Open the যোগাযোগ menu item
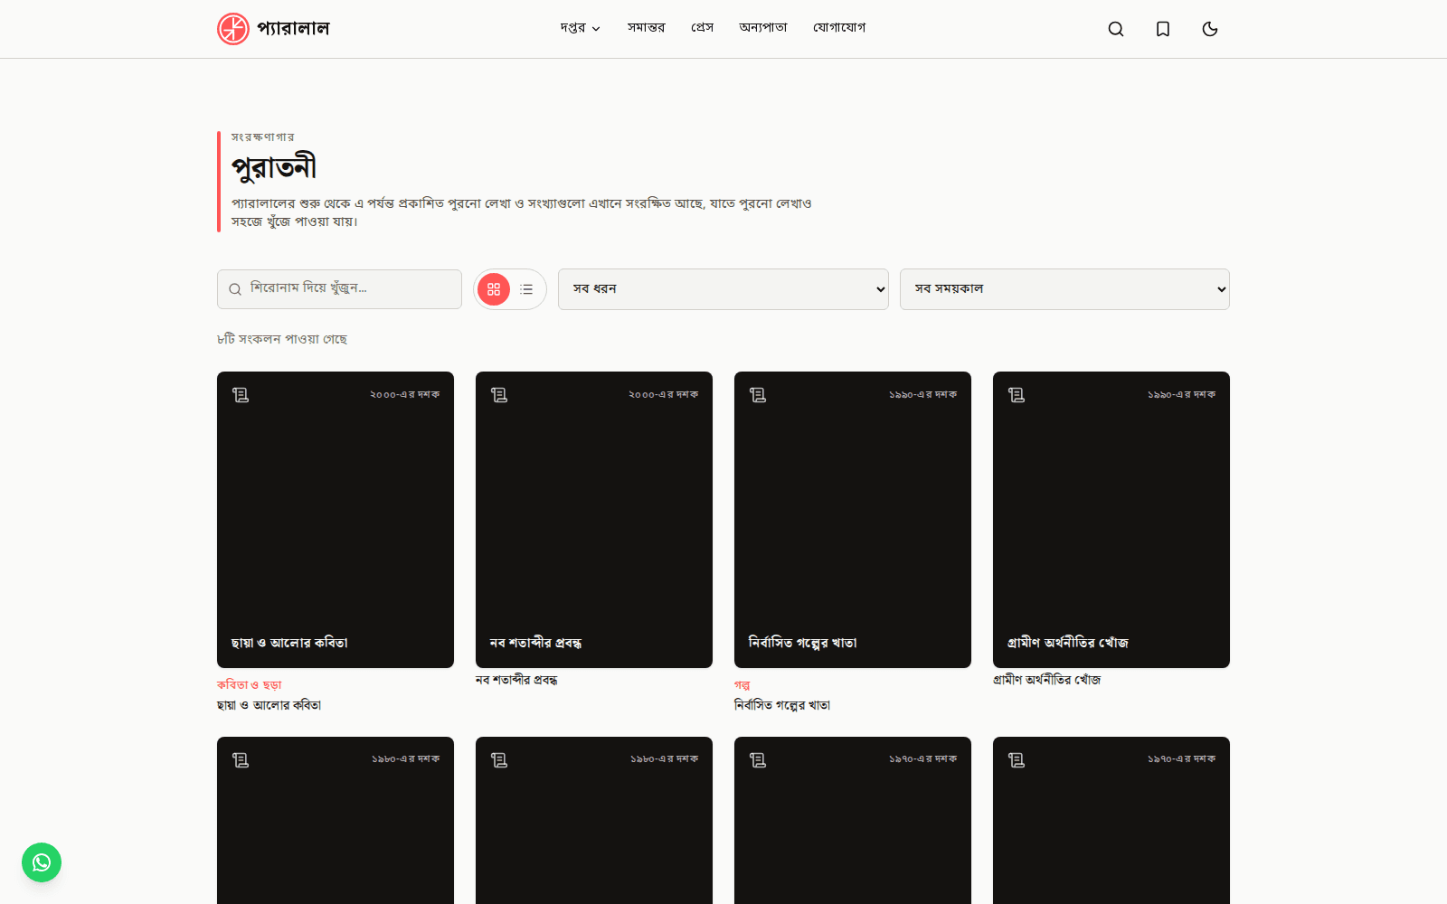Screen dimensions: 1447x904 click(x=838, y=28)
